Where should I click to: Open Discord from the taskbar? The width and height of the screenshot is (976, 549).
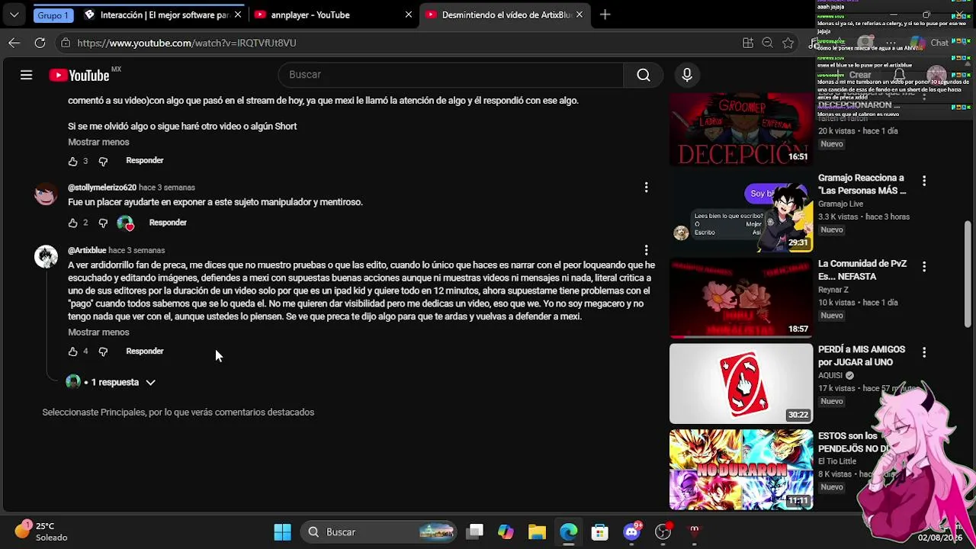631,531
